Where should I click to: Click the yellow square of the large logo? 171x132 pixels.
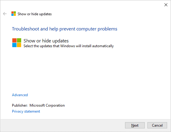tap(19, 45)
